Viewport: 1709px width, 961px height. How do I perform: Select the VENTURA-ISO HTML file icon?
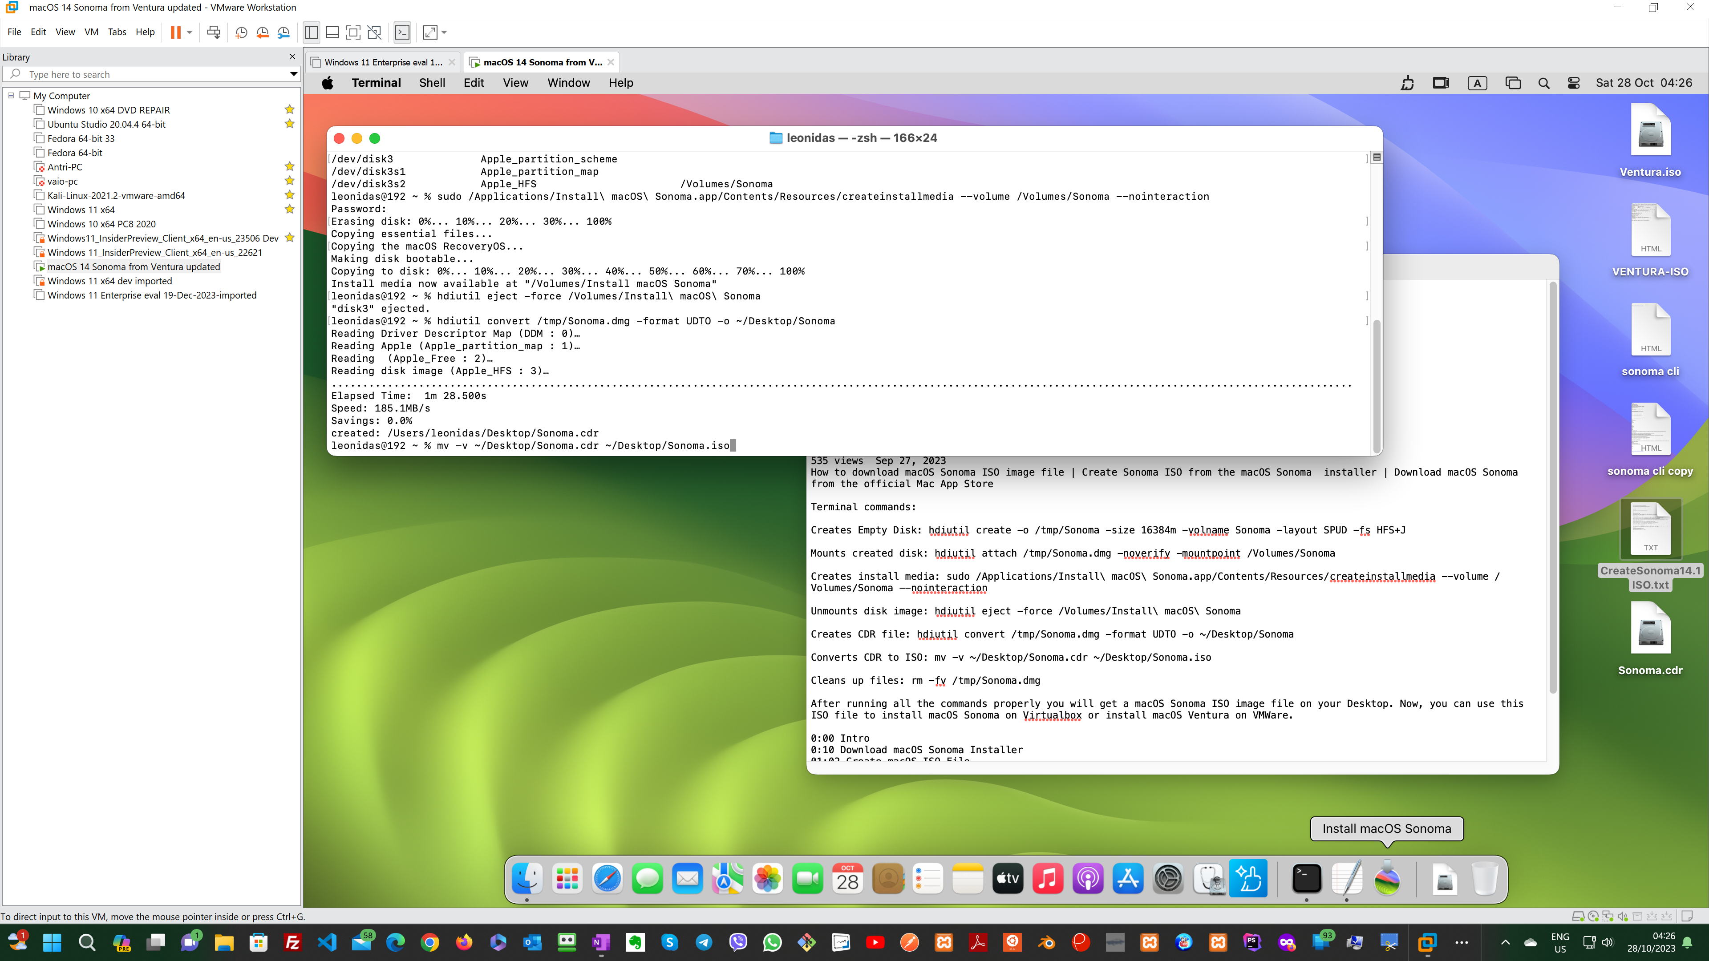pos(1651,230)
